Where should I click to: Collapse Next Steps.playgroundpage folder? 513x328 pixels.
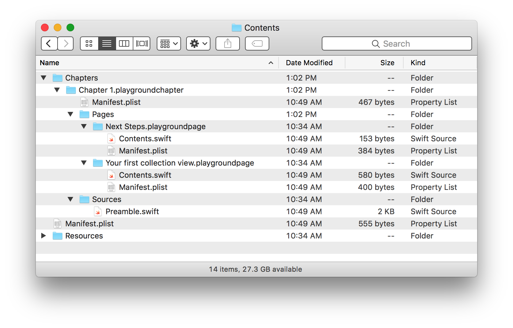pyautogui.click(x=84, y=126)
